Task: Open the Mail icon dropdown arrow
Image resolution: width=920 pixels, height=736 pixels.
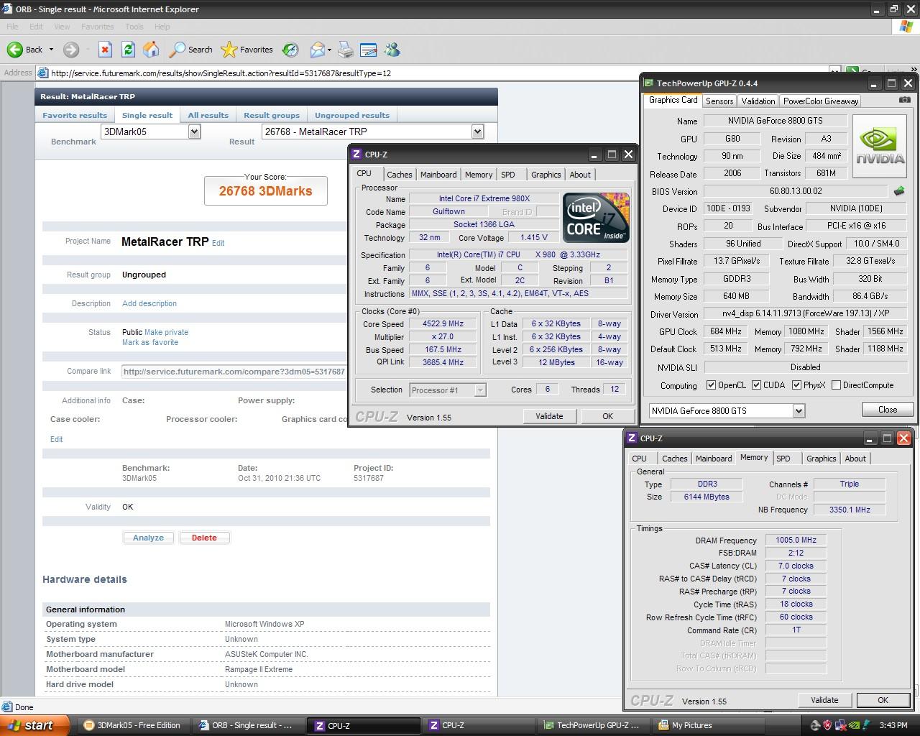Action: coord(329,50)
